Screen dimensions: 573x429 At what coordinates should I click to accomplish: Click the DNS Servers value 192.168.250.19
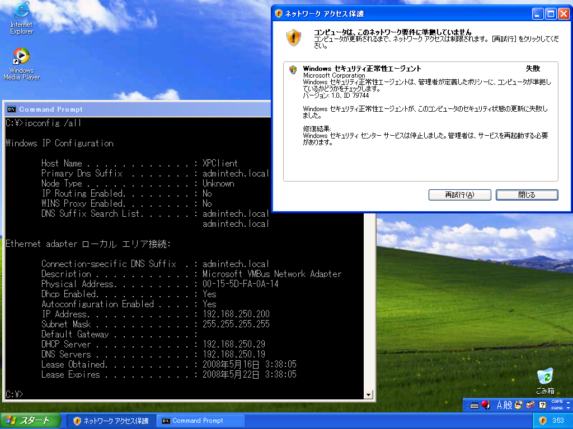(x=234, y=354)
